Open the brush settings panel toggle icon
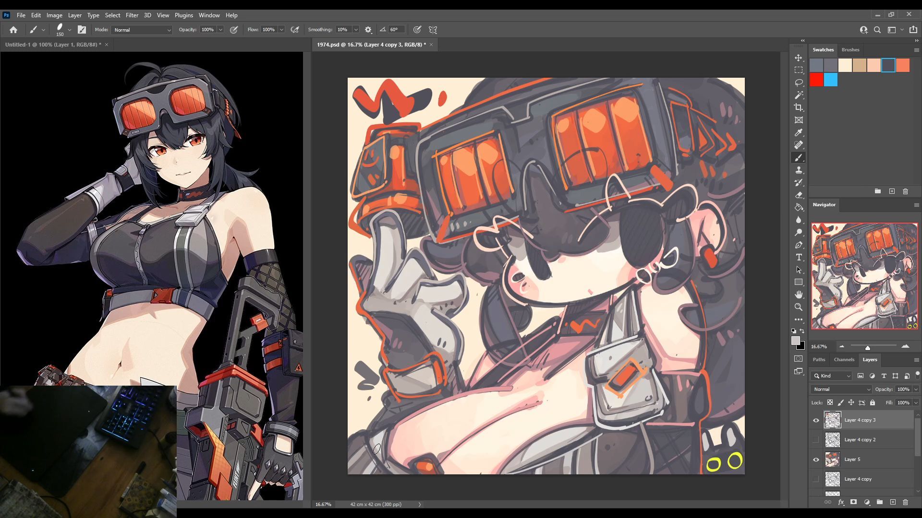The width and height of the screenshot is (922, 518). [x=82, y=30]
